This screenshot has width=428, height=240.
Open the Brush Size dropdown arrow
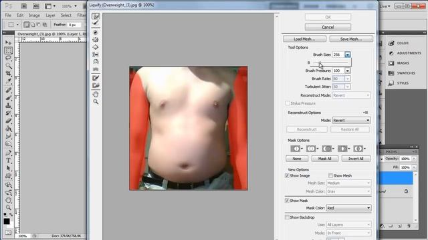click(348, 55)
